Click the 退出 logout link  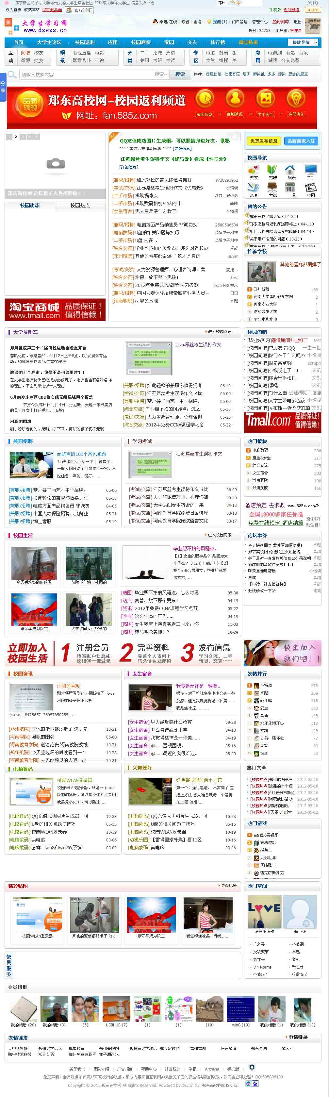(298, 22)
